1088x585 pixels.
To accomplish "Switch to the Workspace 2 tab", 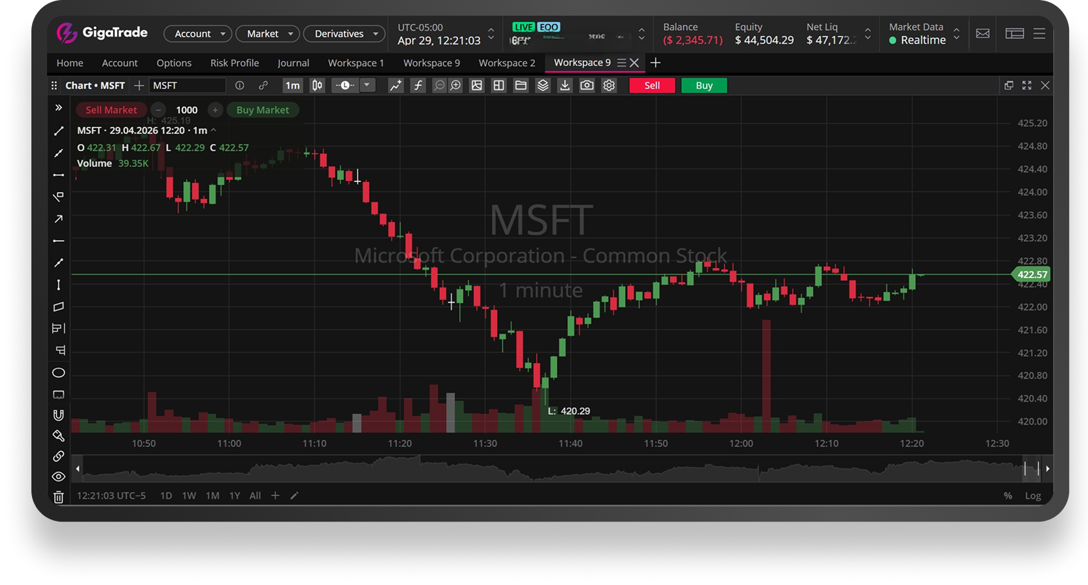I will 507,63.
